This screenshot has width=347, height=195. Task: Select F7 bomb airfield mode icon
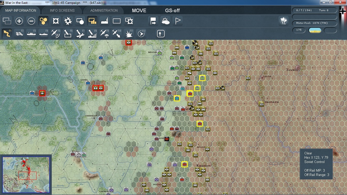click(x=80, y=34)
